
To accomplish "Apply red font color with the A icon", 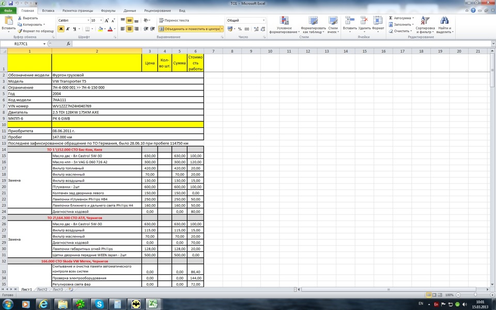I will click(110, 29).
